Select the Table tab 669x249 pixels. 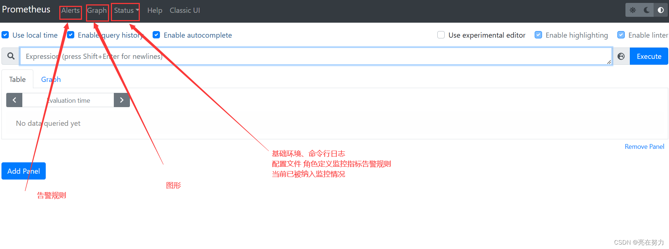point(17,79)
